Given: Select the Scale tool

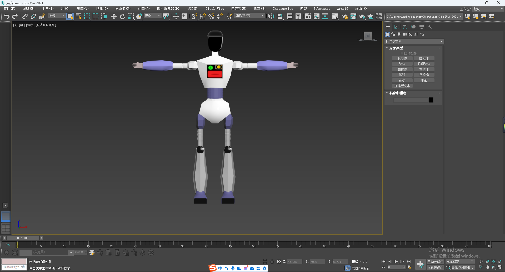Looking at the screenshot, I should tap(131, 17).
